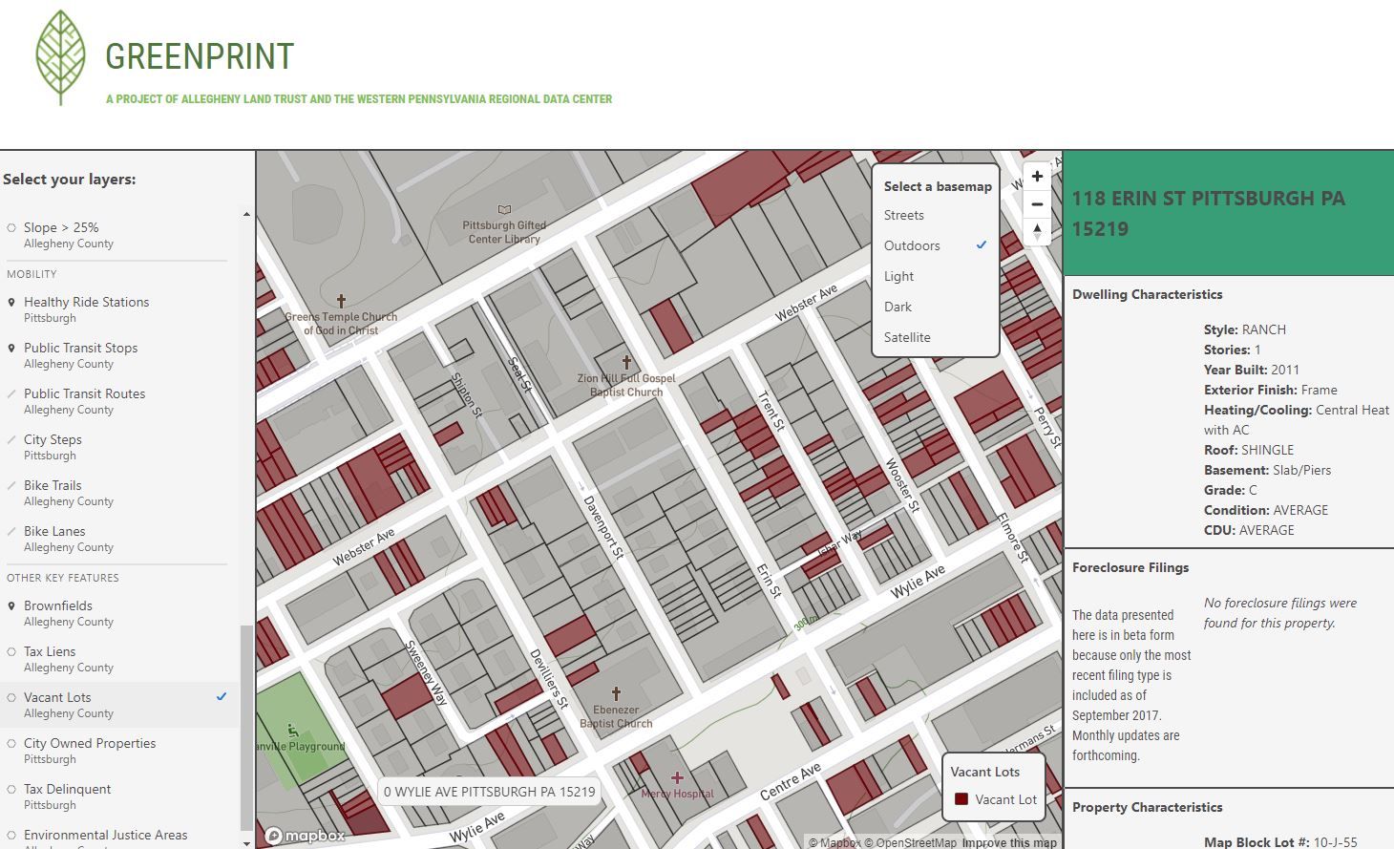Click the Vacant Lots checkmark
1394x849 pixels.
(x=222, y=696)
